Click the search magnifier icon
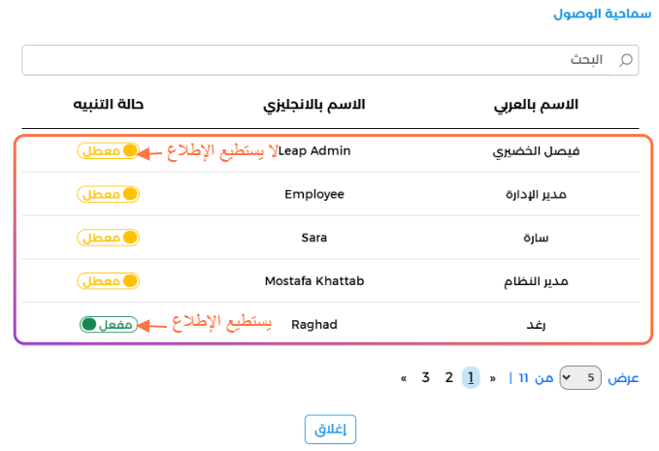659x451 pixels. click(626, 60)
